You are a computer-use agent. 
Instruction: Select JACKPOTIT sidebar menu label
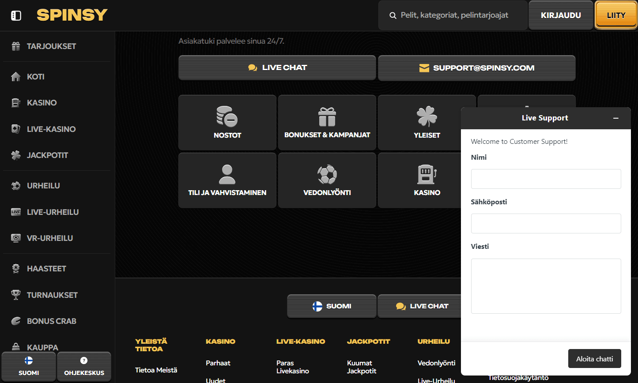48,155
